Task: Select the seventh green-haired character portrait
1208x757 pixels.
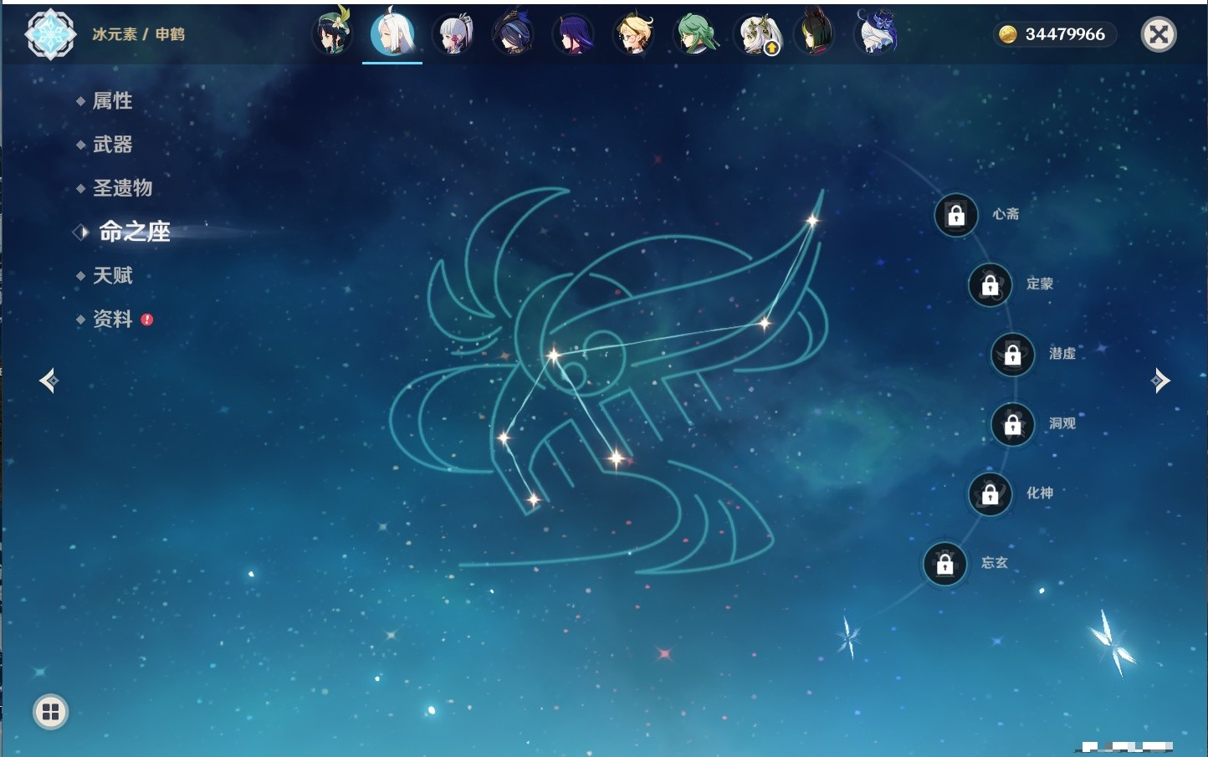Action: point(695,35)
